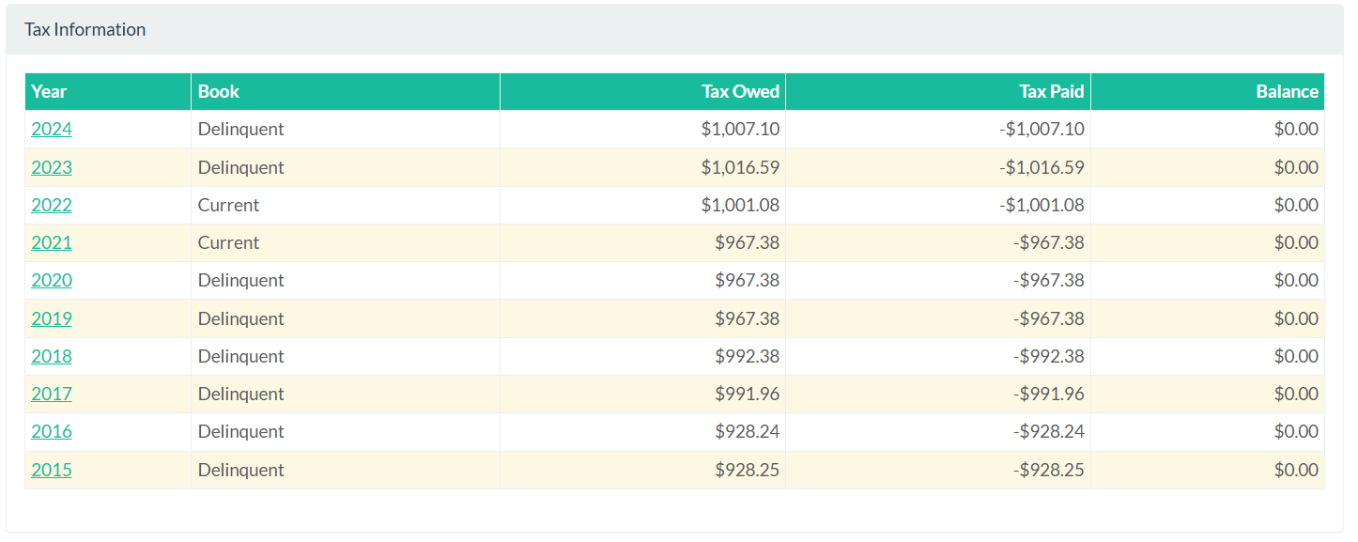Select the -$1,016.59 Tax Paid cell
The width and height of the screenshot is (1358, 542).
pyautogui.click(x=1042, y=167)
